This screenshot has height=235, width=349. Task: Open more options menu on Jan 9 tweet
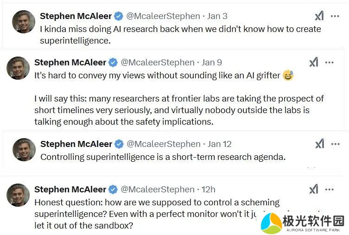pos(330,63)
